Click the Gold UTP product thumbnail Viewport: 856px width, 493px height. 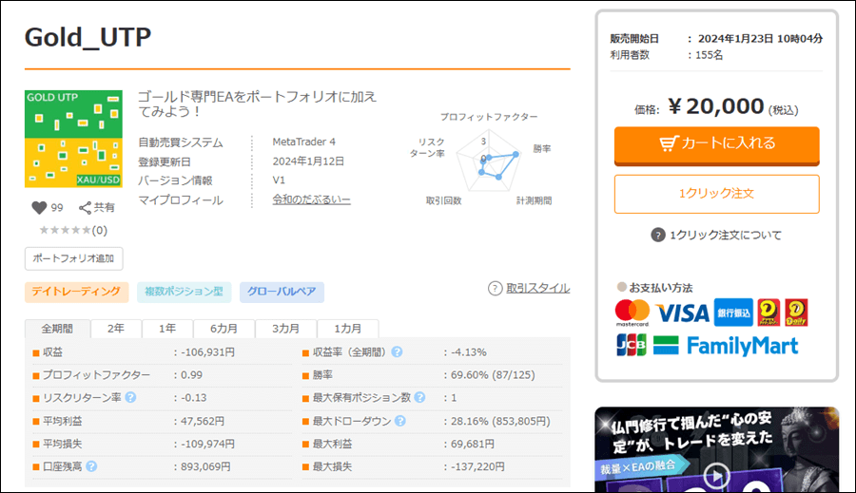coord(73,139)
